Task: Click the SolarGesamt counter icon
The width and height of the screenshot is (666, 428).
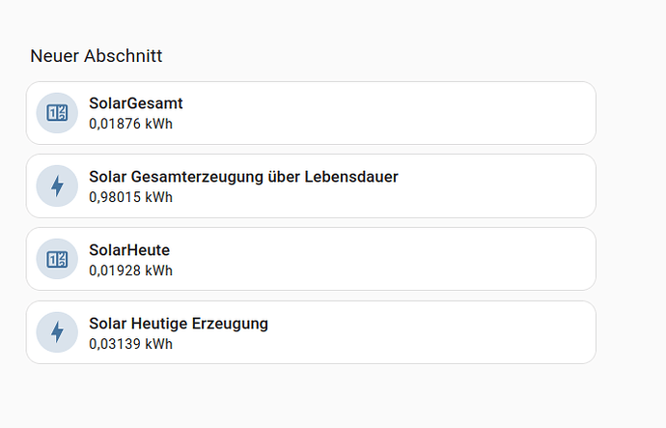Action: click(x=57, y=113)
